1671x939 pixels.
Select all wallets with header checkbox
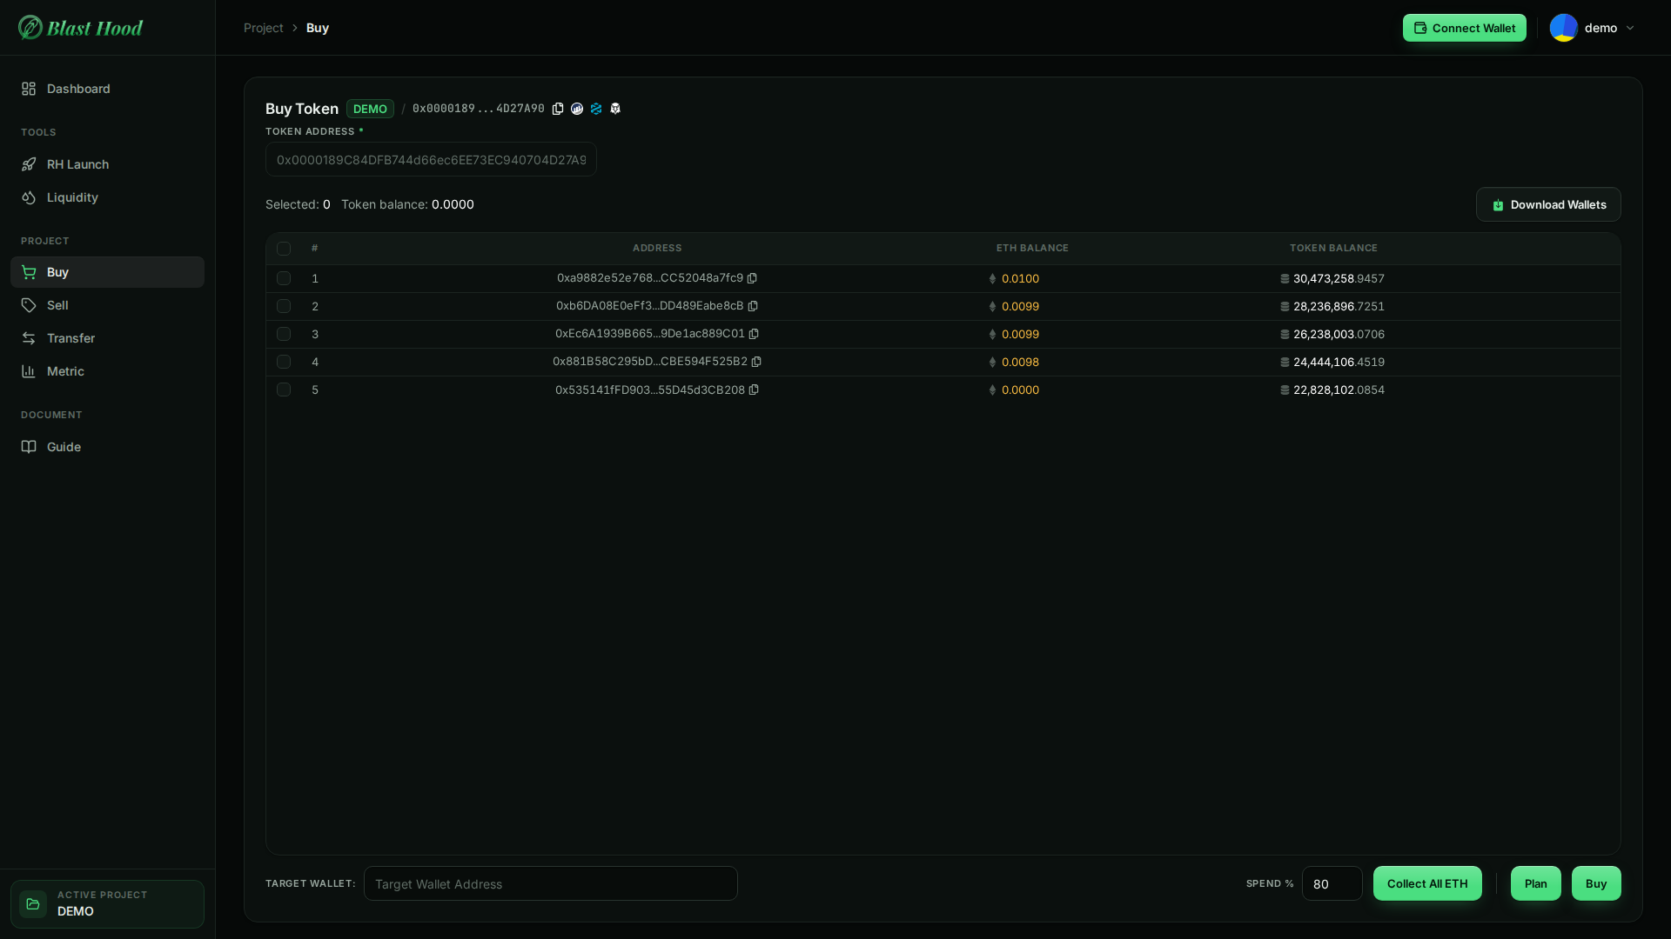coord(284,249)
